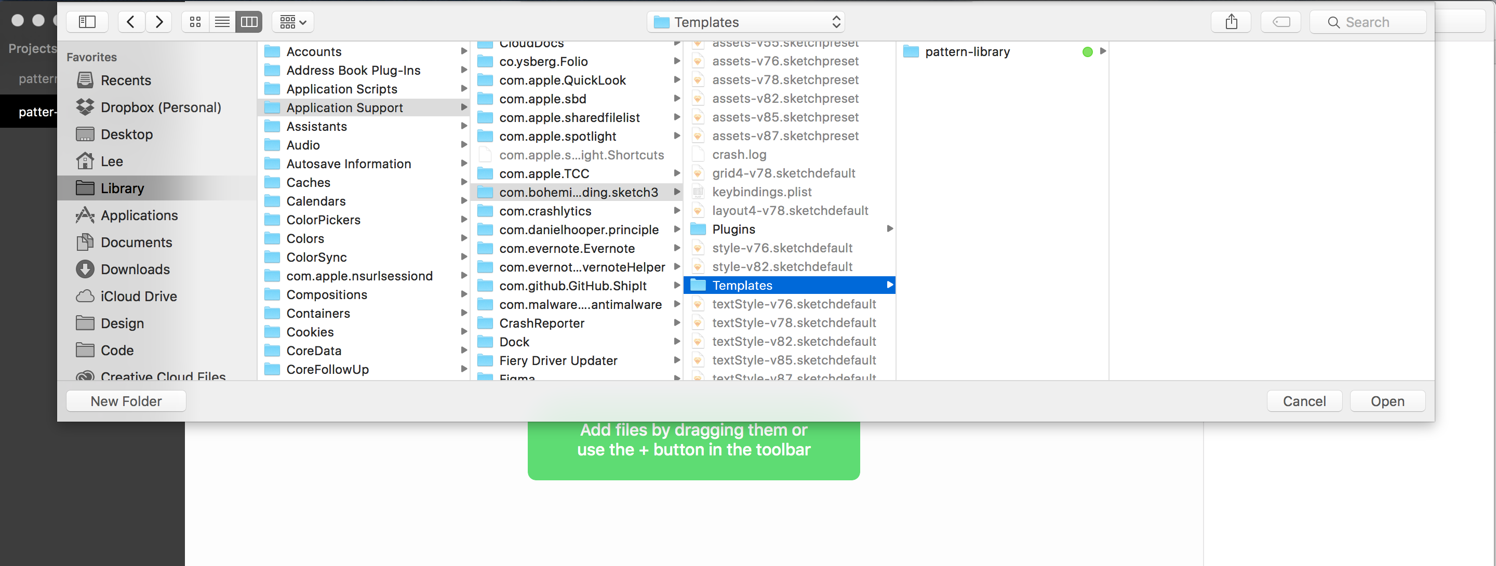Click the New Folder button
The image size is (1496, 566).
coord(126,400)
